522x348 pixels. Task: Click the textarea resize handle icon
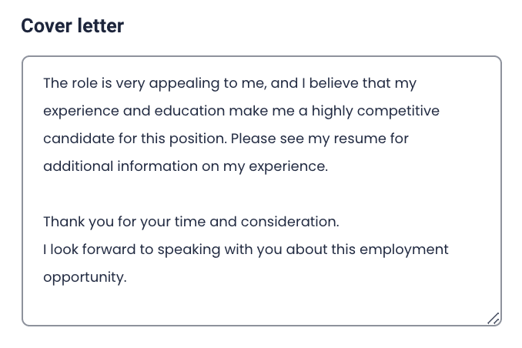click(494, 319)
